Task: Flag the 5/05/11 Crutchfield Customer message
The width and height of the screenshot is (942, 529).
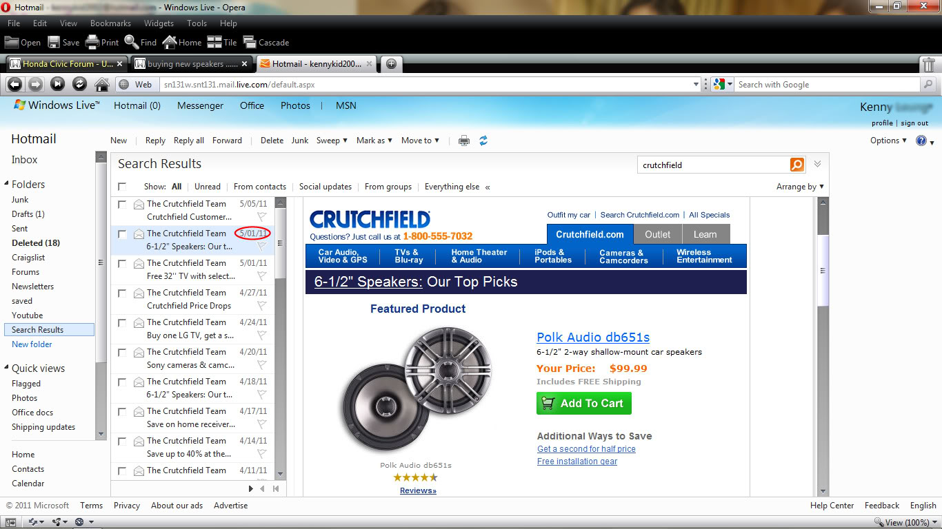Action: (261, 216)
